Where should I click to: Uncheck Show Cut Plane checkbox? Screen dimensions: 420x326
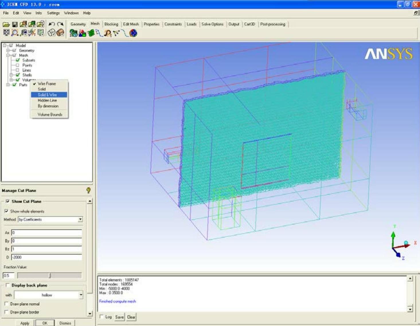[7, 201]
